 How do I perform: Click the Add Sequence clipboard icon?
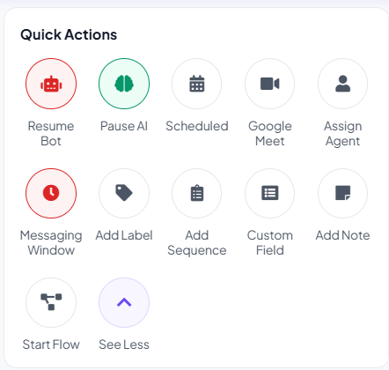click(x=197, y=193)
